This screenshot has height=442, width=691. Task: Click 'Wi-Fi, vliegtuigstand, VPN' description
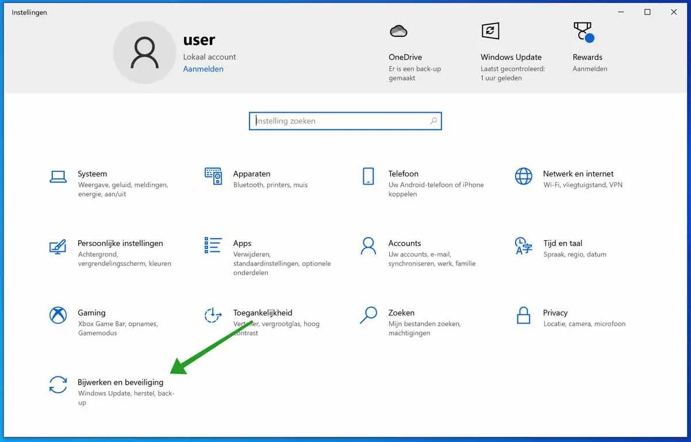pyautogui.click(x=583, y=185)
